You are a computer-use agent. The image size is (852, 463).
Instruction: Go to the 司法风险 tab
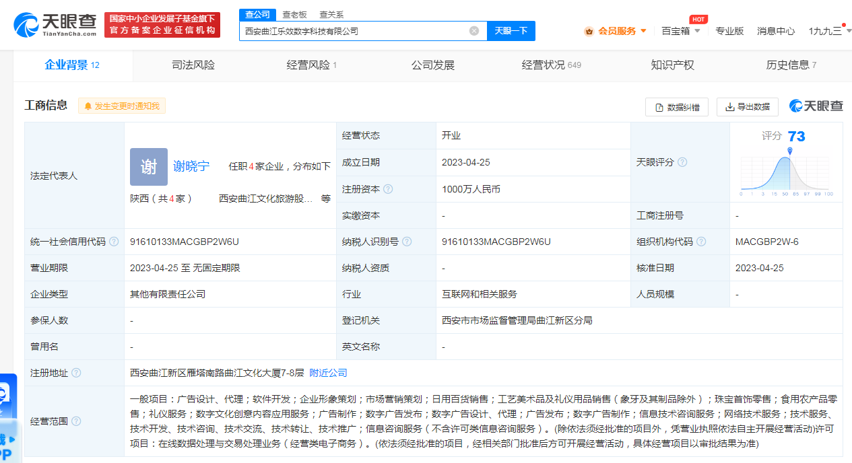[193, 65]
